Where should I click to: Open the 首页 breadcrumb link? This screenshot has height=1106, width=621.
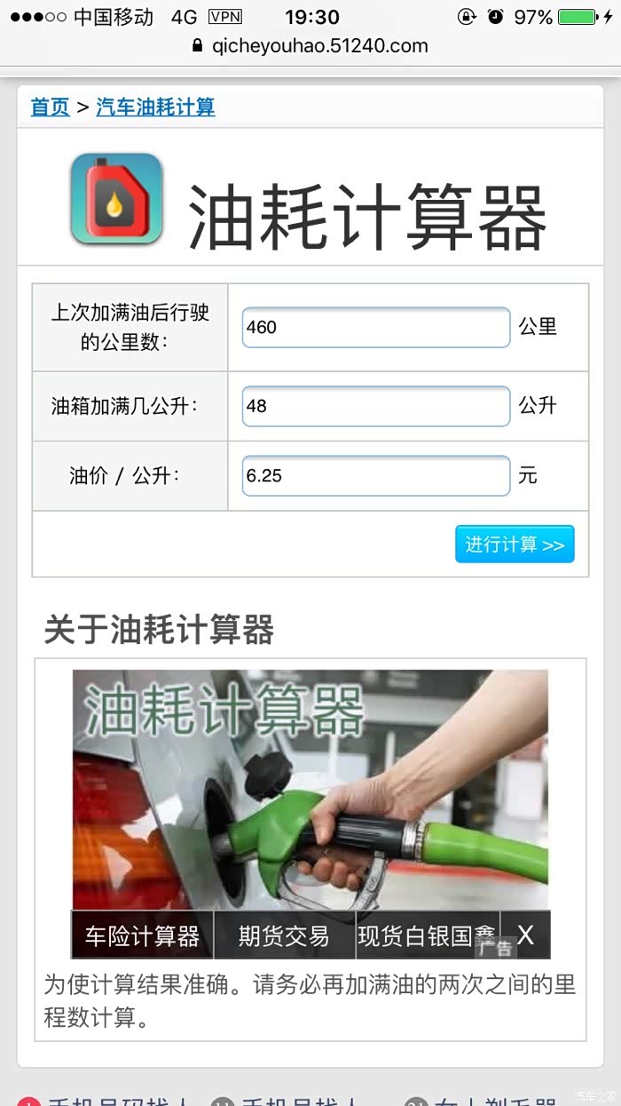click(x=50, y=107)
